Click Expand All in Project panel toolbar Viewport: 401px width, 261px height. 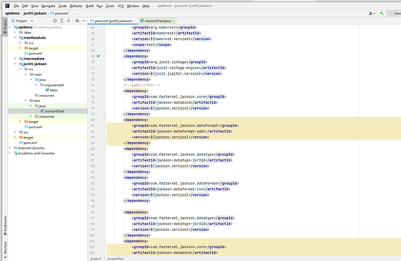[x=62, y=21]
